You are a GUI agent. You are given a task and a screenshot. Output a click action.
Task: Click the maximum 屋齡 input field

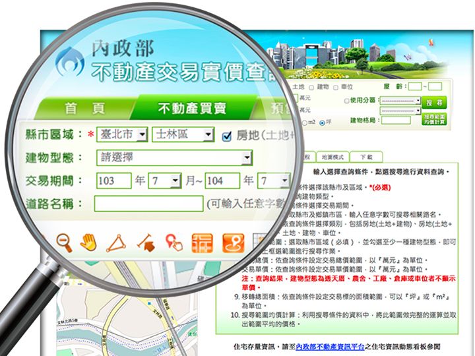click(x=435, y=86)
